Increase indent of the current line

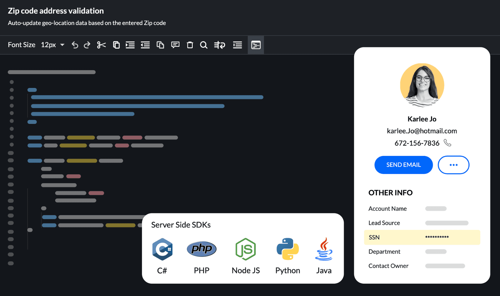click(130, 45)
